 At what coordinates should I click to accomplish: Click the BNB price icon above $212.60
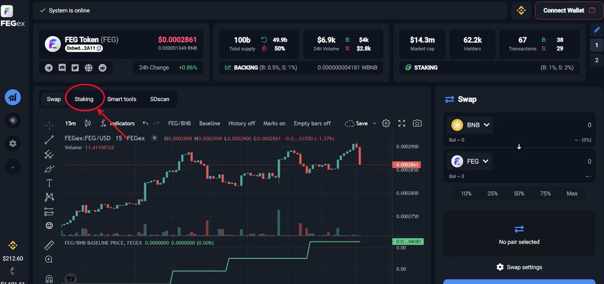(x=13, y=245)
